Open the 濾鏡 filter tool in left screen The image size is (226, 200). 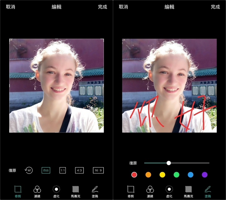coord(37,192)
